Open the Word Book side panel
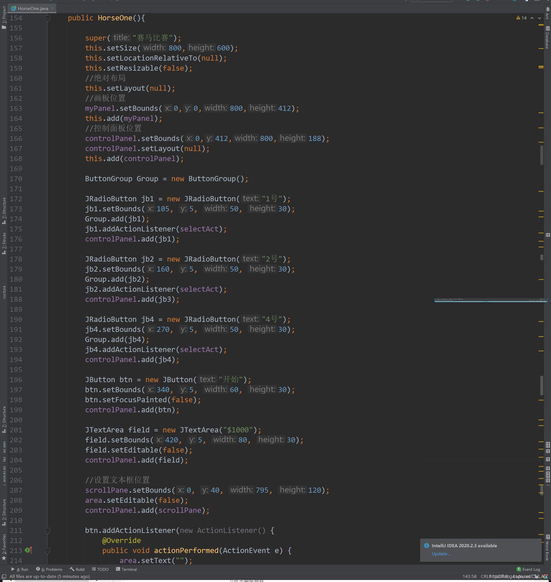 click(548, 548)
